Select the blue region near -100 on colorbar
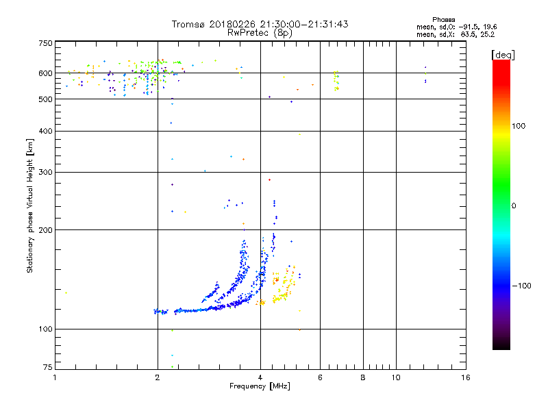548x411 pixels. (x=501, y=286)
